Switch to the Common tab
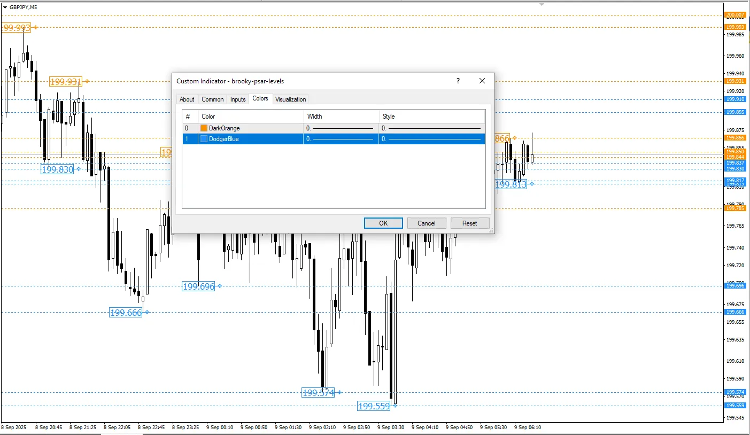The width and height of the screenshot is (750, 435). pos(213,99)
